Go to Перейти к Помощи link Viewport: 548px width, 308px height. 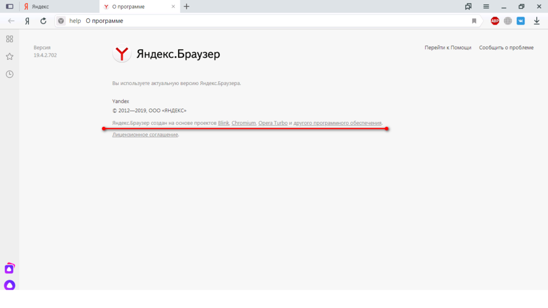pos(448,48)
